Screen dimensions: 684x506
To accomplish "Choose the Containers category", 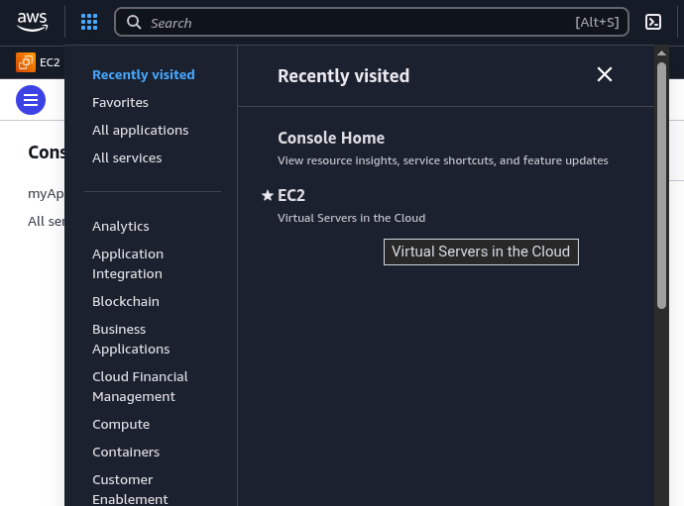I will (126, 452).
